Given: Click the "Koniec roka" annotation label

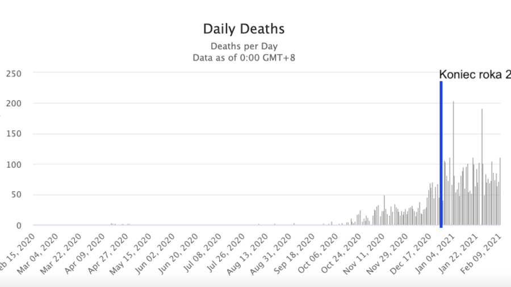Looking at the screenshot, I should tap(474, 74).
